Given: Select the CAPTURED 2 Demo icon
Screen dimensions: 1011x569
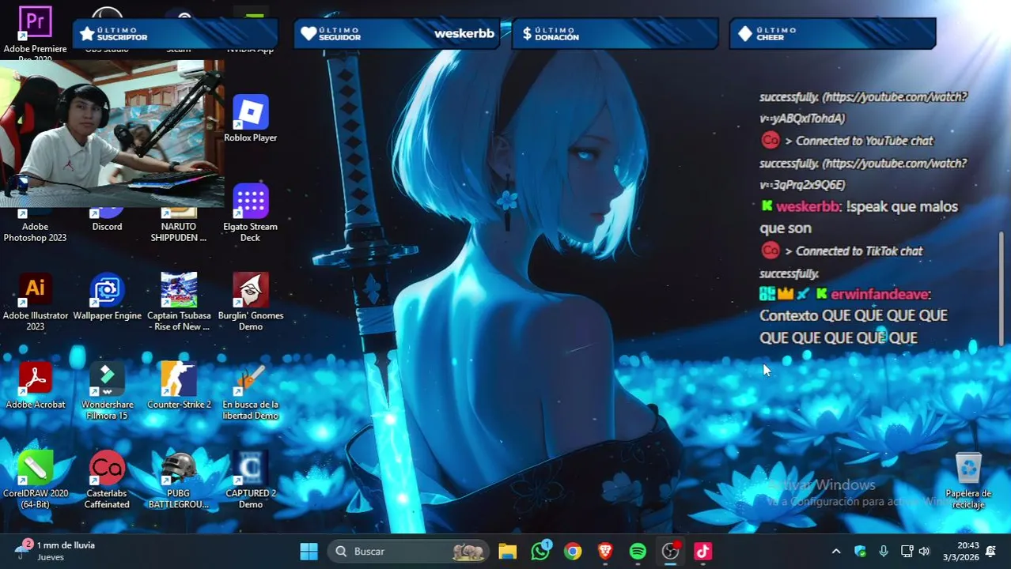Looking at the screenshot, I should pyautogui.click(x=251, y=480).
